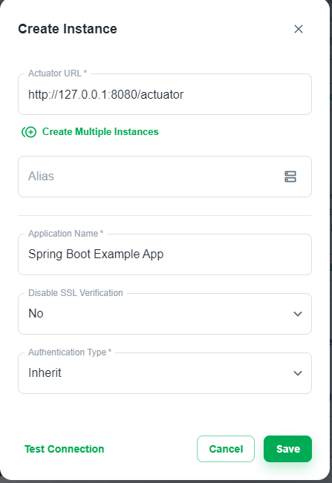332x483 pixels.
Task: Click the dark backdrop below the dialog
Action: point(166,482)
